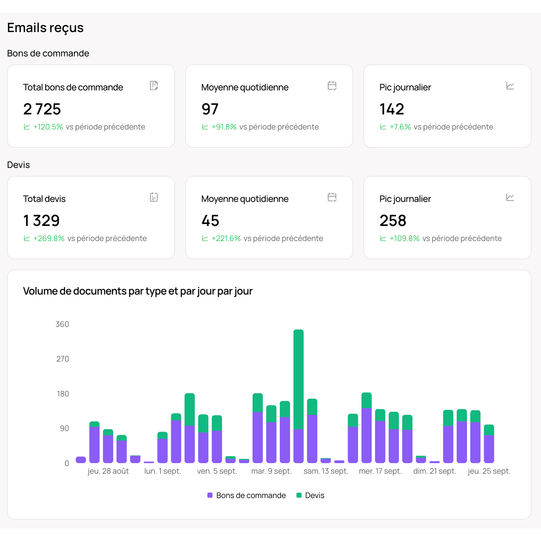Click the 'ven. 5 sept.' axis label
The image size is (541, 541).
coord(217,471)
